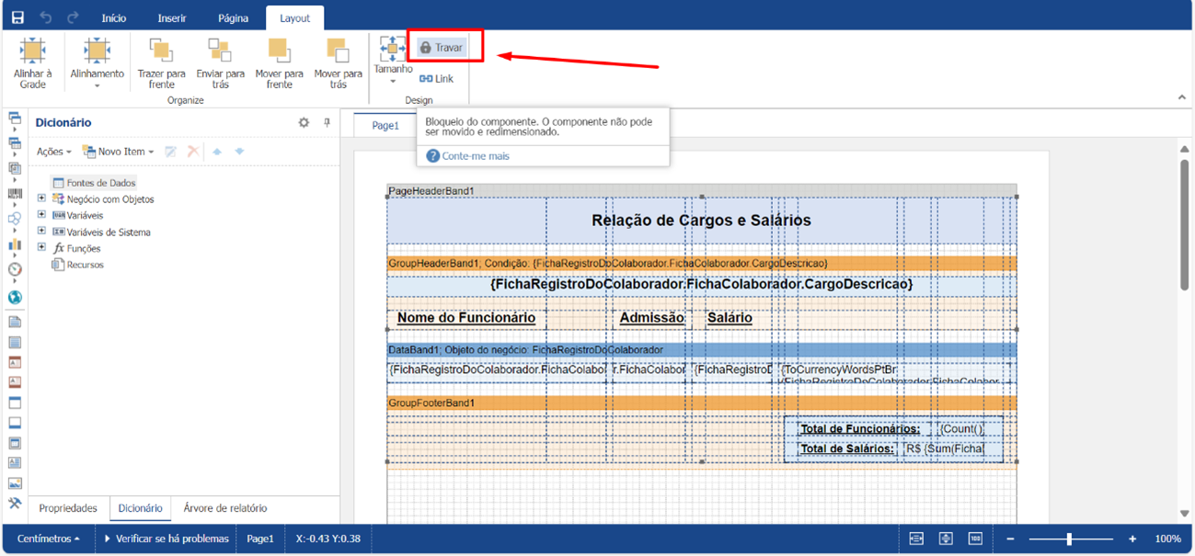
Task: Click the zoom slider handle
Action: 1069,539
